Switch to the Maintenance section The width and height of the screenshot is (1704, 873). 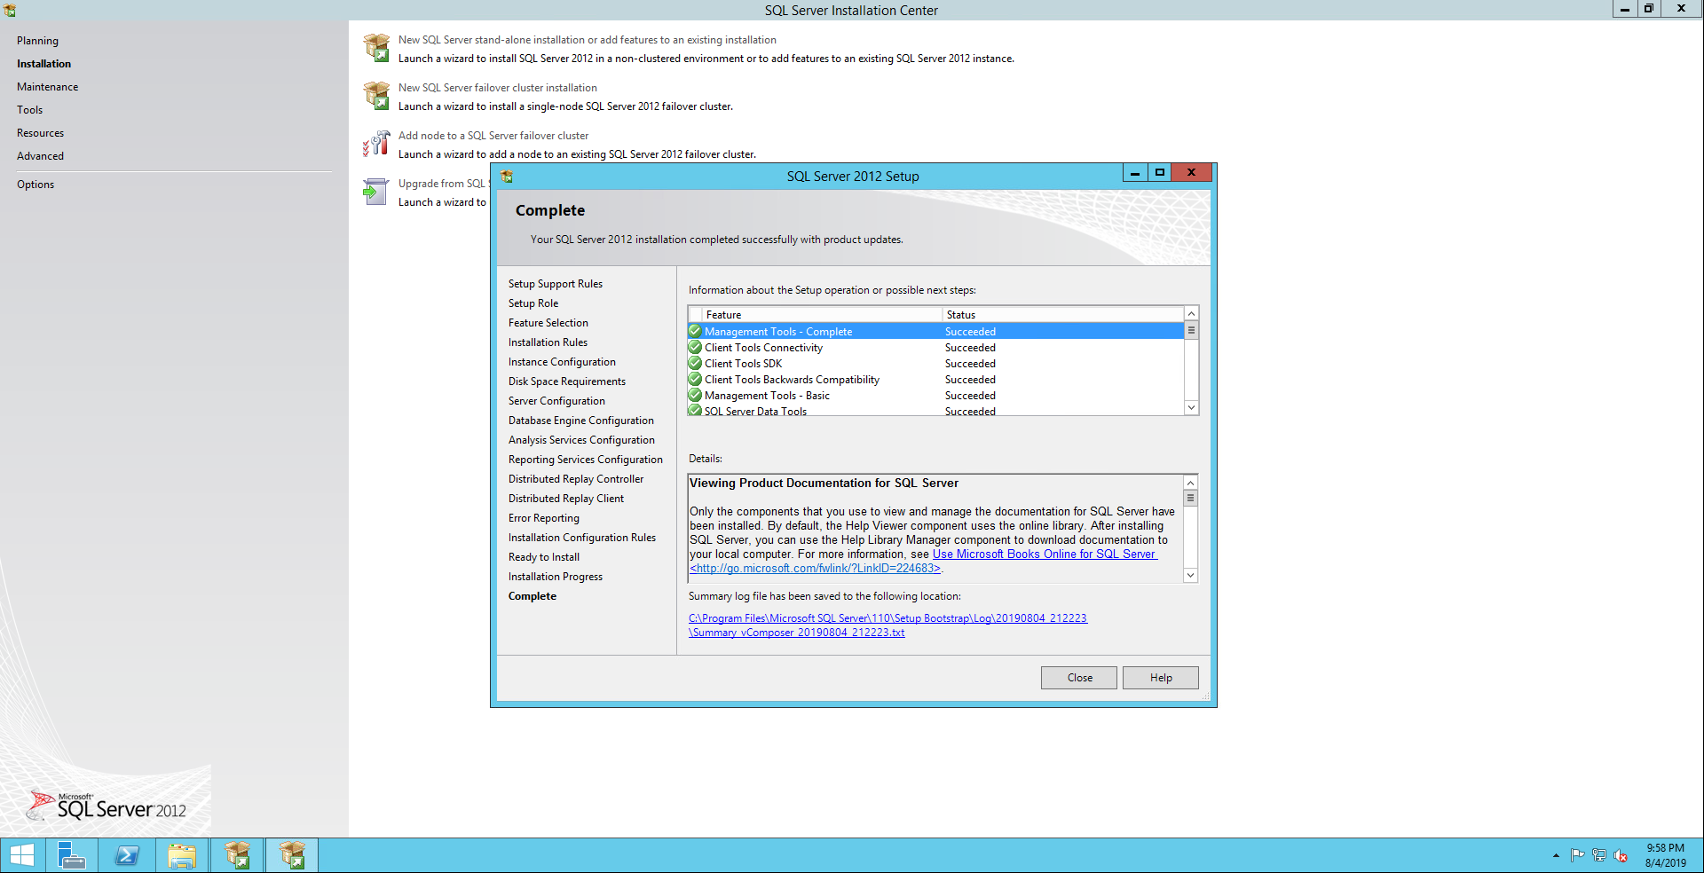click(47, 87)
